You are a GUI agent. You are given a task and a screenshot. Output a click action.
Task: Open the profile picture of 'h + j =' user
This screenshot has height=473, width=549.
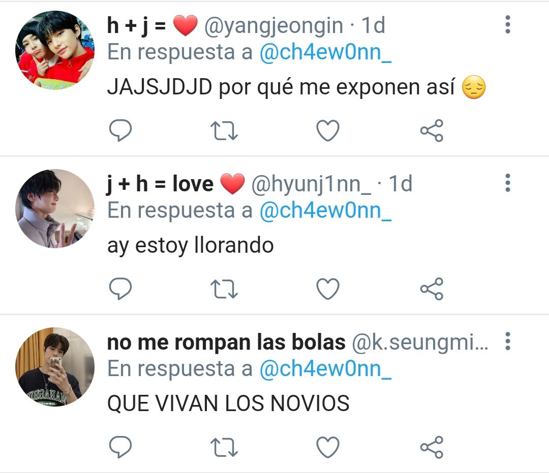[55, 50]
